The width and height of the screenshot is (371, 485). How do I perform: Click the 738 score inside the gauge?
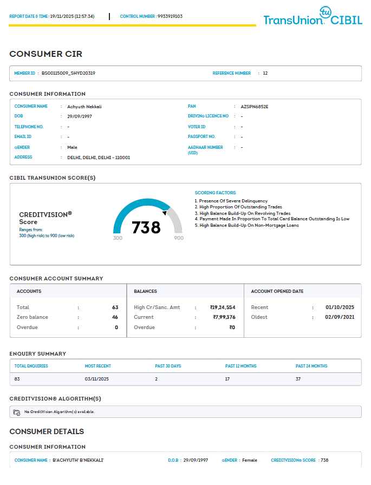pyautogui.click(x=146, y=227)
